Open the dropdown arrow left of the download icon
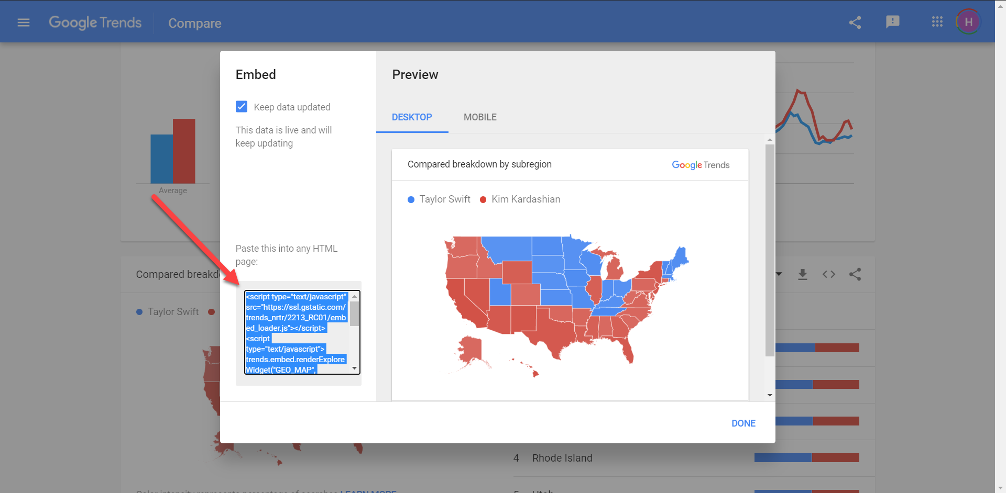 click(779, 274)
